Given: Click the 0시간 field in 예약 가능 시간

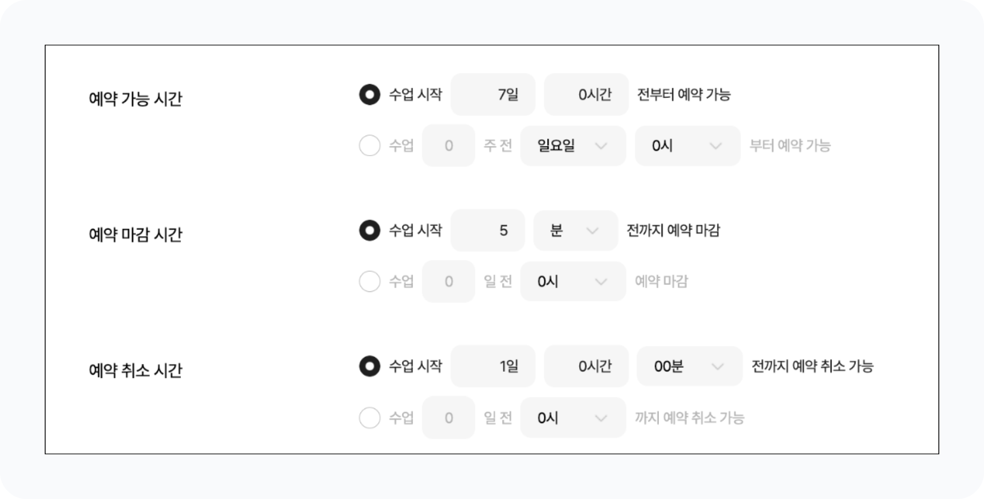Looking at the screenshot, I should pyautogui.click(x=586, y=94).
